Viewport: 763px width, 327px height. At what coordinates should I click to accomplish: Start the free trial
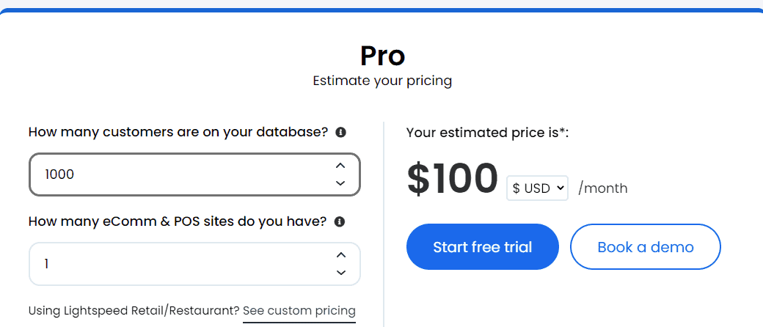pyautogui.click(x=482, y=246)
